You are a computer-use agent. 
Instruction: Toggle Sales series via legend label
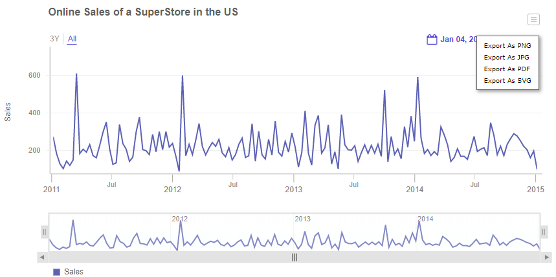[x=74, y=272]
